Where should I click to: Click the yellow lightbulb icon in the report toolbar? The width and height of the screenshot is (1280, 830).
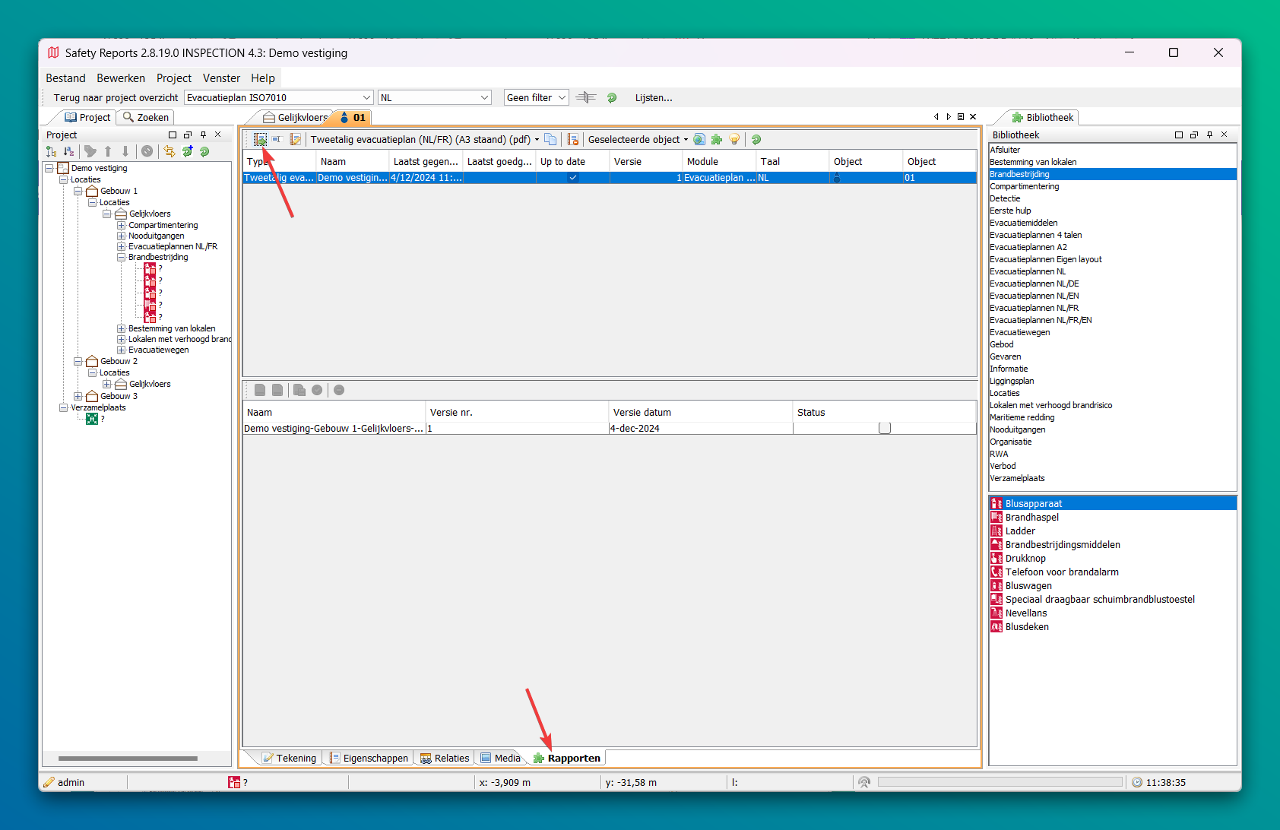[x=734, y=140]
